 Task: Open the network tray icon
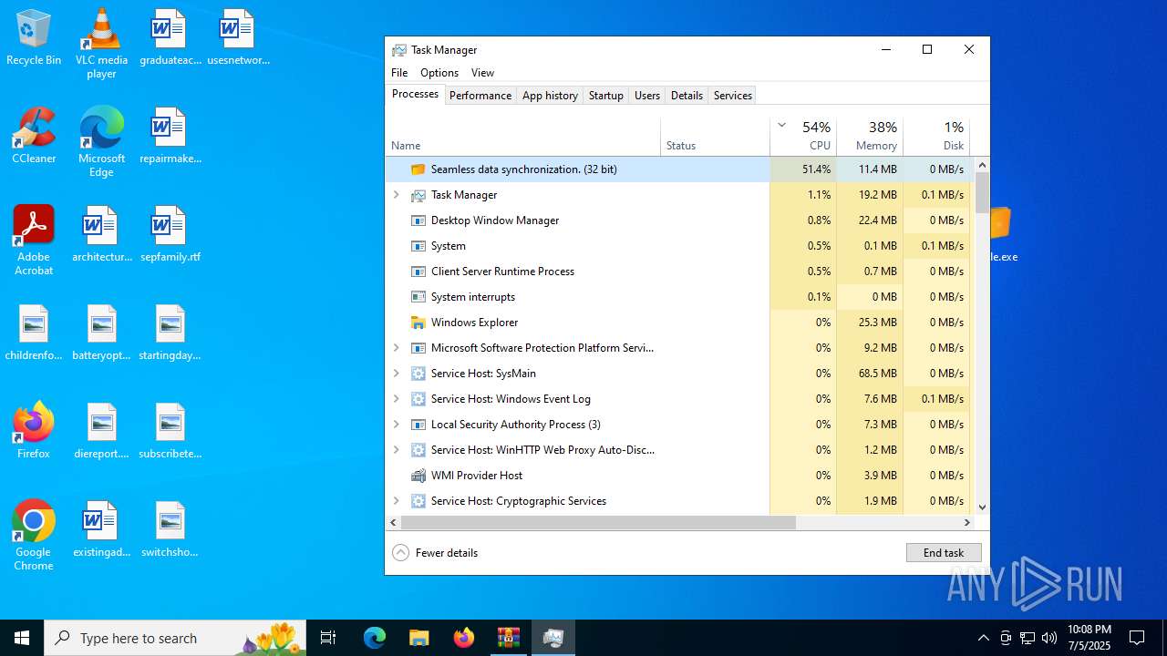pyautogui.click(x=1028, y=638)
